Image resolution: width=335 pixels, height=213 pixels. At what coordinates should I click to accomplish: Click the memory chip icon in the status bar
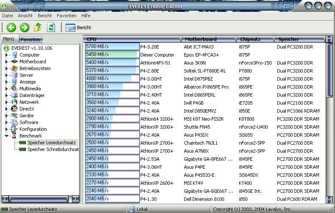tap(4, 209)
